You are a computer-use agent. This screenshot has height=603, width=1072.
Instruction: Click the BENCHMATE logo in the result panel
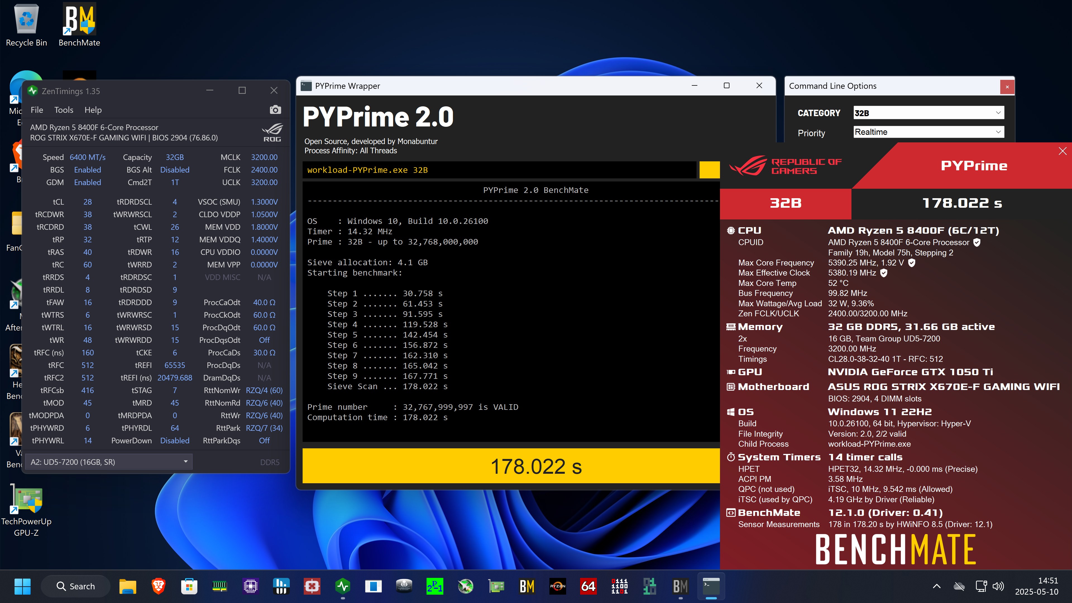click(895, 550)
